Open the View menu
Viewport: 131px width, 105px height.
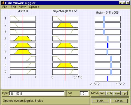pyautogui.click(x=22, y=7)
